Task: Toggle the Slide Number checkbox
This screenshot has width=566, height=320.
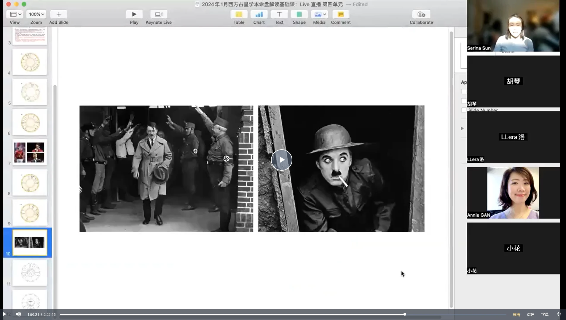Action: click(x=464, y=110)
